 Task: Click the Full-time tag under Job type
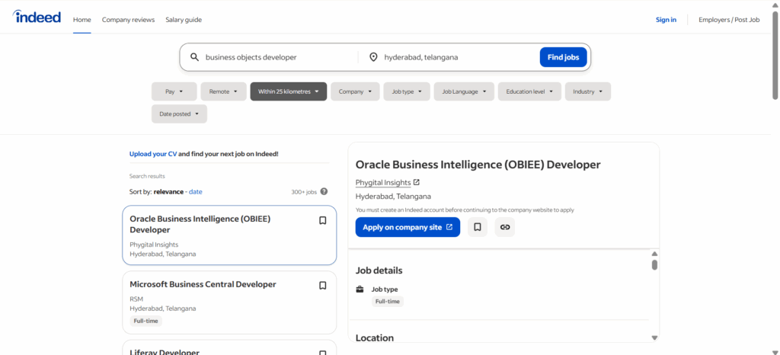tap(388, 302)
